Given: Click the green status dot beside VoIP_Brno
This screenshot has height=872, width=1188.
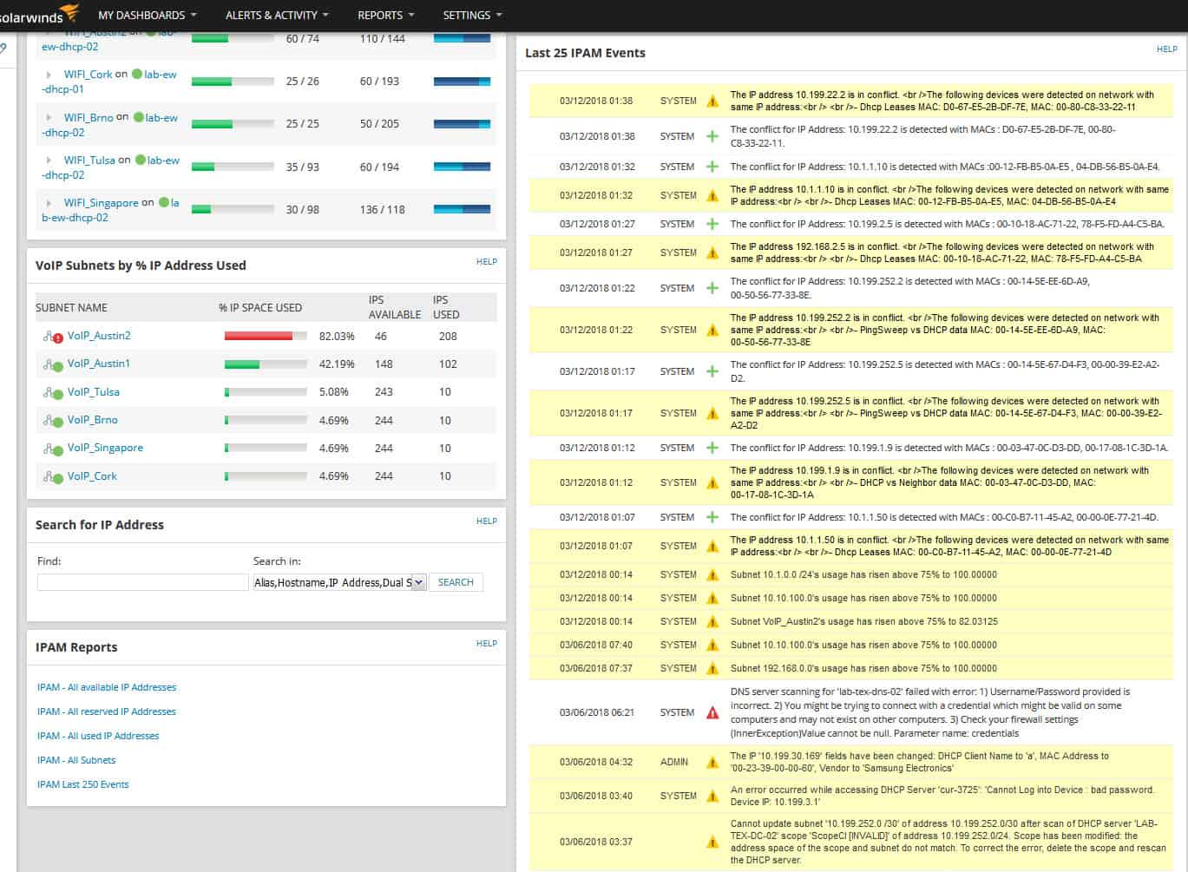Looking at the screenshot, I should [58, 420].
